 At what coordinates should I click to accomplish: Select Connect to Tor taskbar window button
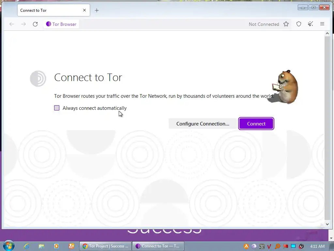click(158, 246)
